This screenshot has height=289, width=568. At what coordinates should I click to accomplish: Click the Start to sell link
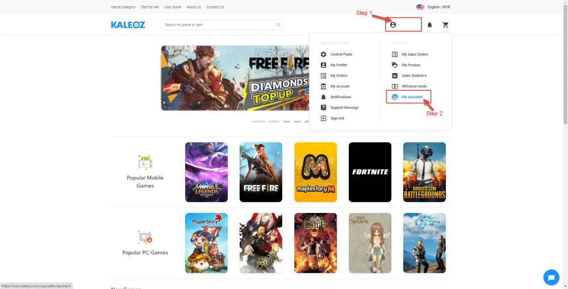[x=149, y=7]
